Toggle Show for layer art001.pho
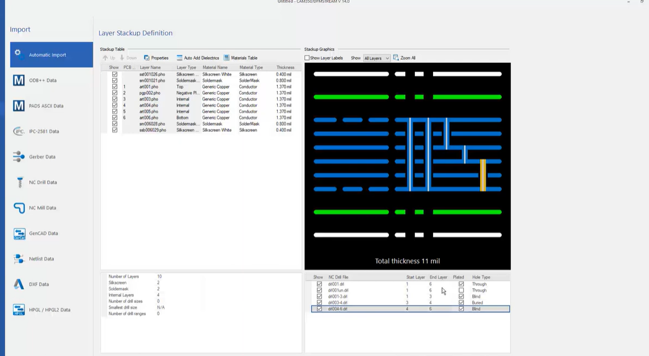 tap(114, 87)
